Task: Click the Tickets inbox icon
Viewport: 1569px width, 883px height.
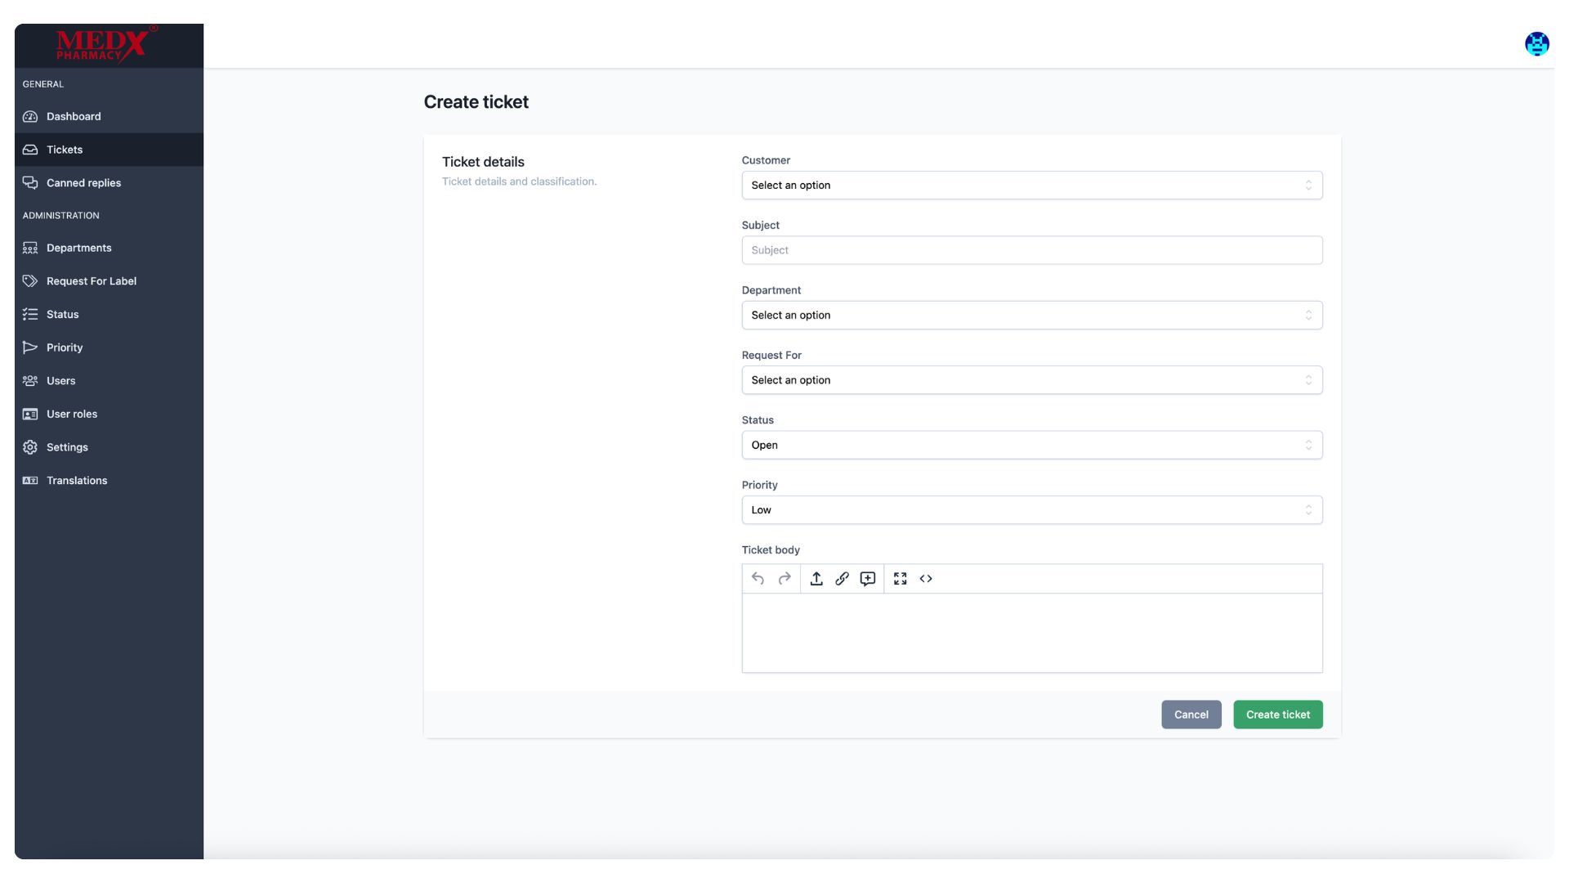Action: pos(30,150)
